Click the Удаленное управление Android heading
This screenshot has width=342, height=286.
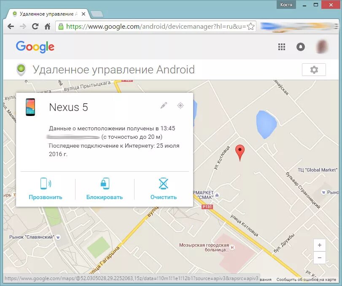(x=113, y=70)
